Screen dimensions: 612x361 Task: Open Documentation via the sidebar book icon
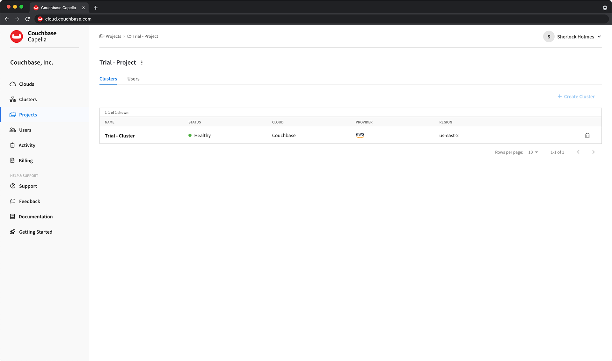coord(12,216)
